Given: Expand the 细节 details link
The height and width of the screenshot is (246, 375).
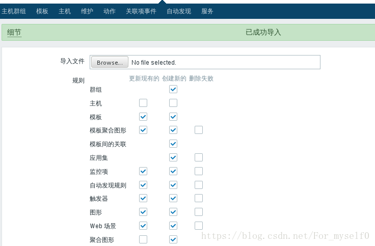Looking at the screenshot, I should click(x=14, y=32).
